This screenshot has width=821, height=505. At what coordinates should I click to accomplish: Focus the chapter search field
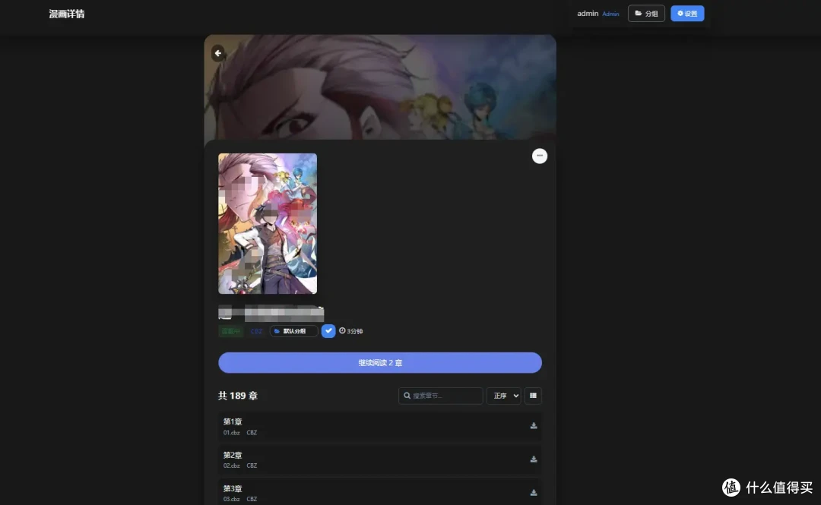[440, 396]
